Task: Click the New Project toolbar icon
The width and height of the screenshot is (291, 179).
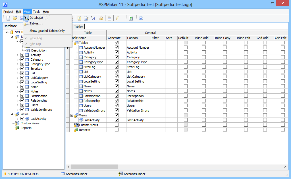Action: tap(8, 18)
